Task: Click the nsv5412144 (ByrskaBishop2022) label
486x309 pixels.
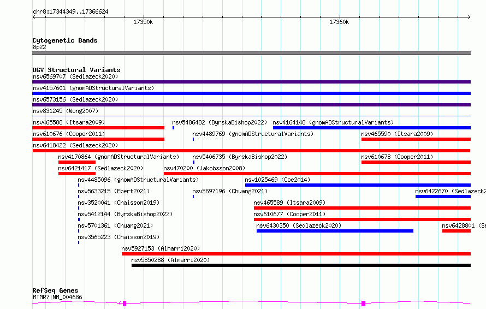Action: [x=125, y=214]
